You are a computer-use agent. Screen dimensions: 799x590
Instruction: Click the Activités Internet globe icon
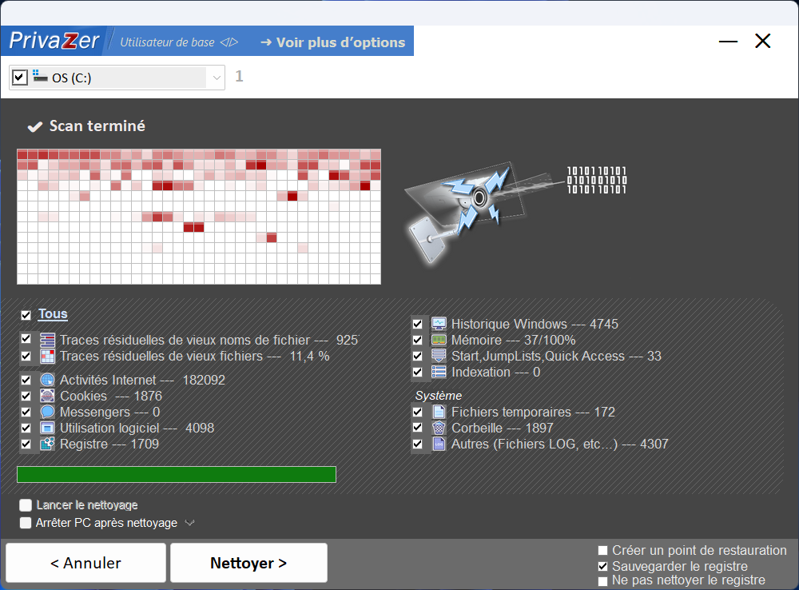click(47, 380)
